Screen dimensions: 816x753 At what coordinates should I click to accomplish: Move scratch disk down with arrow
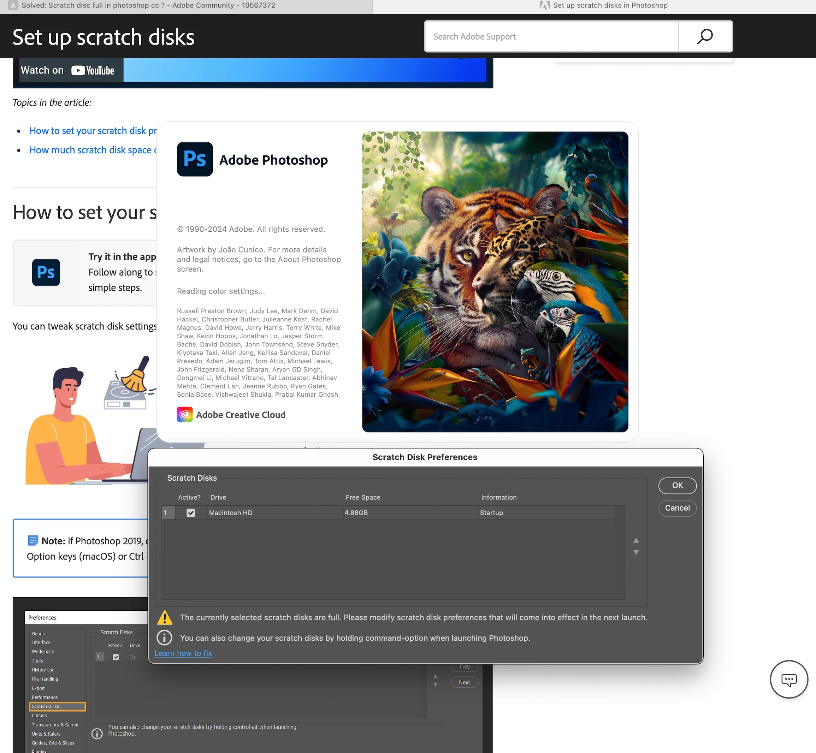coord(636,552)
